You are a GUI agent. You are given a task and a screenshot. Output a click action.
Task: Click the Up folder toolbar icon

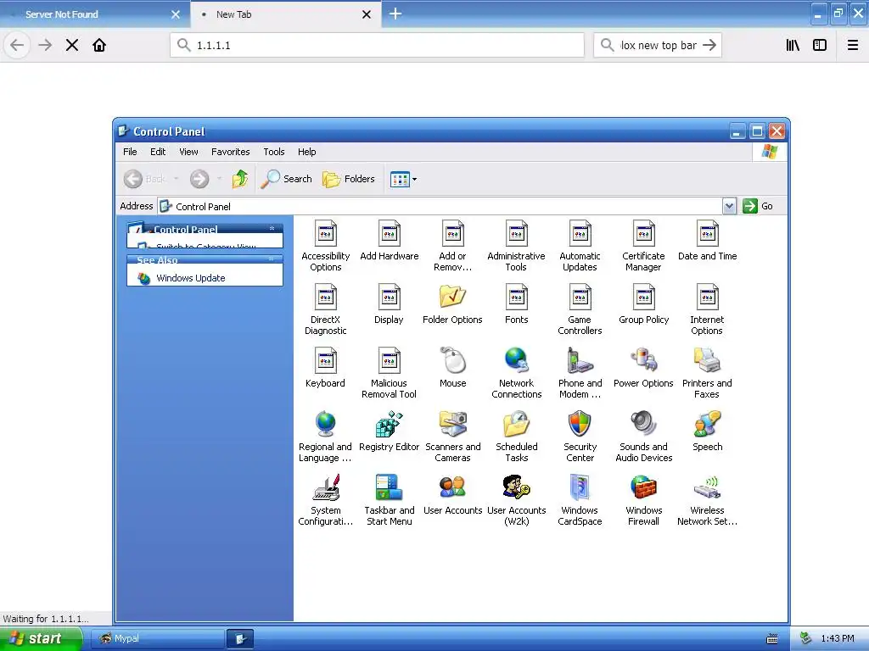[240, 179]
